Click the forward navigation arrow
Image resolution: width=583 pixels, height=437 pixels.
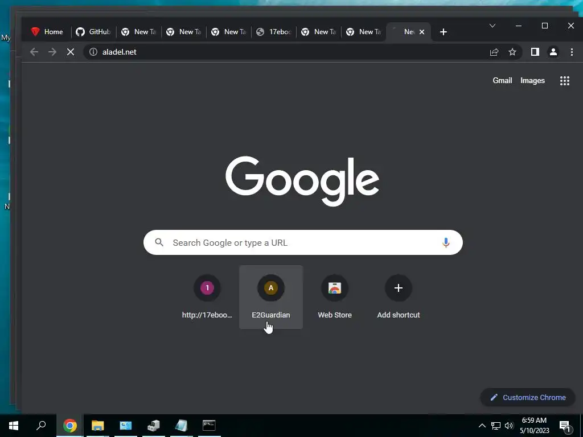(x=52, y=52)
